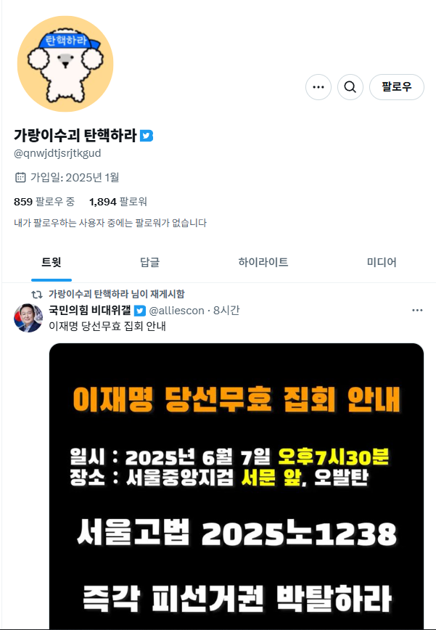Open the 859 팔로우 중 following list
Image resolution: width=436 pixels, height=630 pixels.
44,201
